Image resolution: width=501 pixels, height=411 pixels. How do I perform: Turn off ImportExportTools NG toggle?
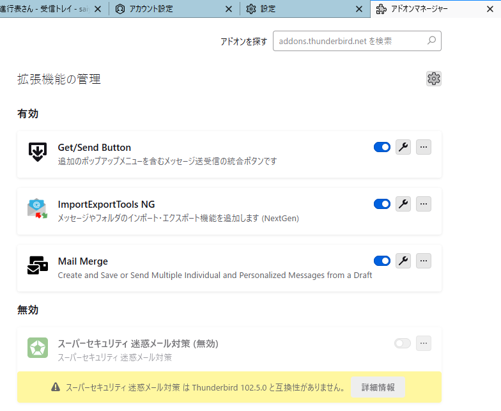tap(382, 205)
